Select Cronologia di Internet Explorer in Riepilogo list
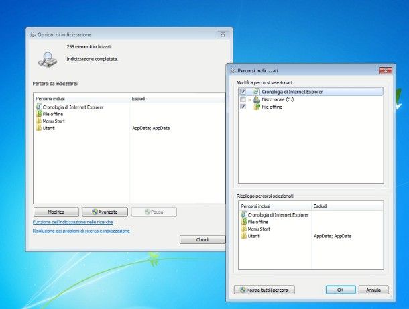This screenshot has width=409, height=309. coord(278,215)
